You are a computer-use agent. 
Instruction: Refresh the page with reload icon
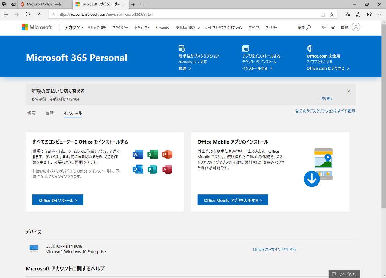click(27, 14)
